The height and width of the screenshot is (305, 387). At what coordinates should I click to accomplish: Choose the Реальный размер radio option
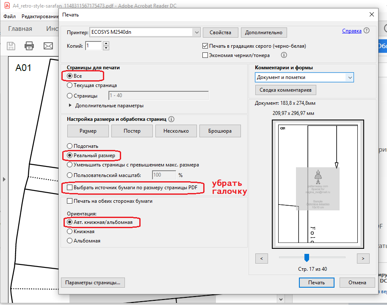(69, 155)
